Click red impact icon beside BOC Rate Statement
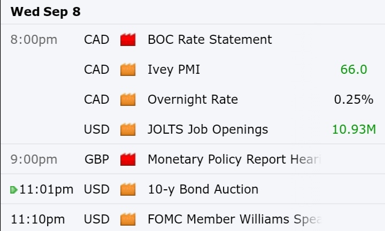Screen dimensions: 385x231 (x=128, y=40)
